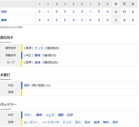This screenshot has width=139, height=127.
Task: Open catcher 坂本 player link
Action: tap(115, 122)
